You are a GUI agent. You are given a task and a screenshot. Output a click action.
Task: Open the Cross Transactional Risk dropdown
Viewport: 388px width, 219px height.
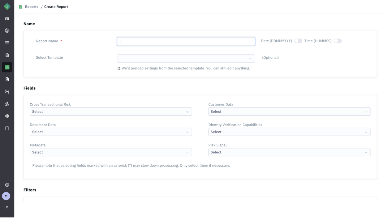pyautogui.click(x=111, y=112)
